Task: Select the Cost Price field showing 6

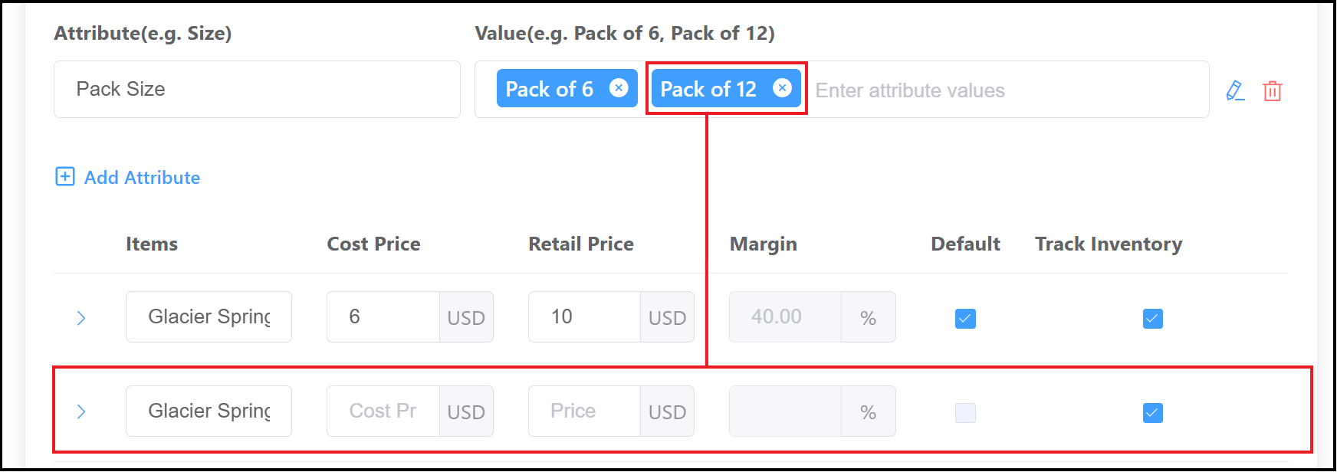Action: (383, 316)
